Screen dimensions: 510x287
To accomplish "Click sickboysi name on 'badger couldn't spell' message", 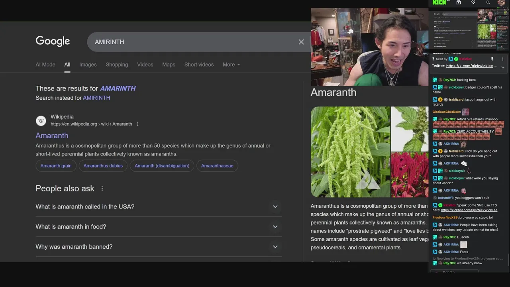I will coord(456,87).
